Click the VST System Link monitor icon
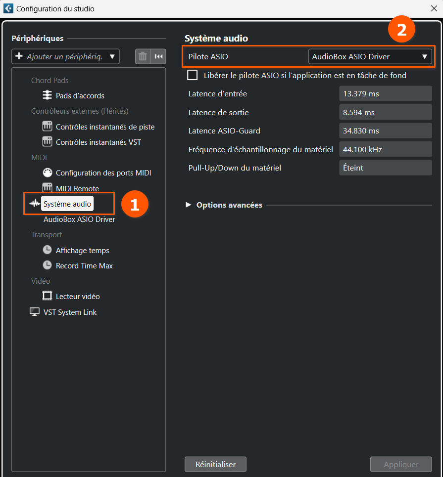The image size is (443, 477). (35, 312)
